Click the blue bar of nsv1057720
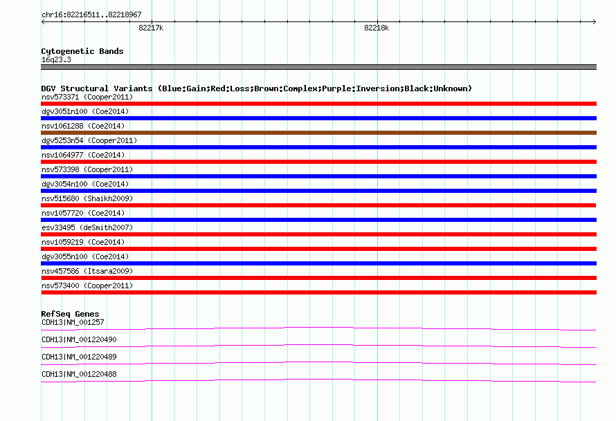This screenshot has height=421, width=616. coord(318,220)
